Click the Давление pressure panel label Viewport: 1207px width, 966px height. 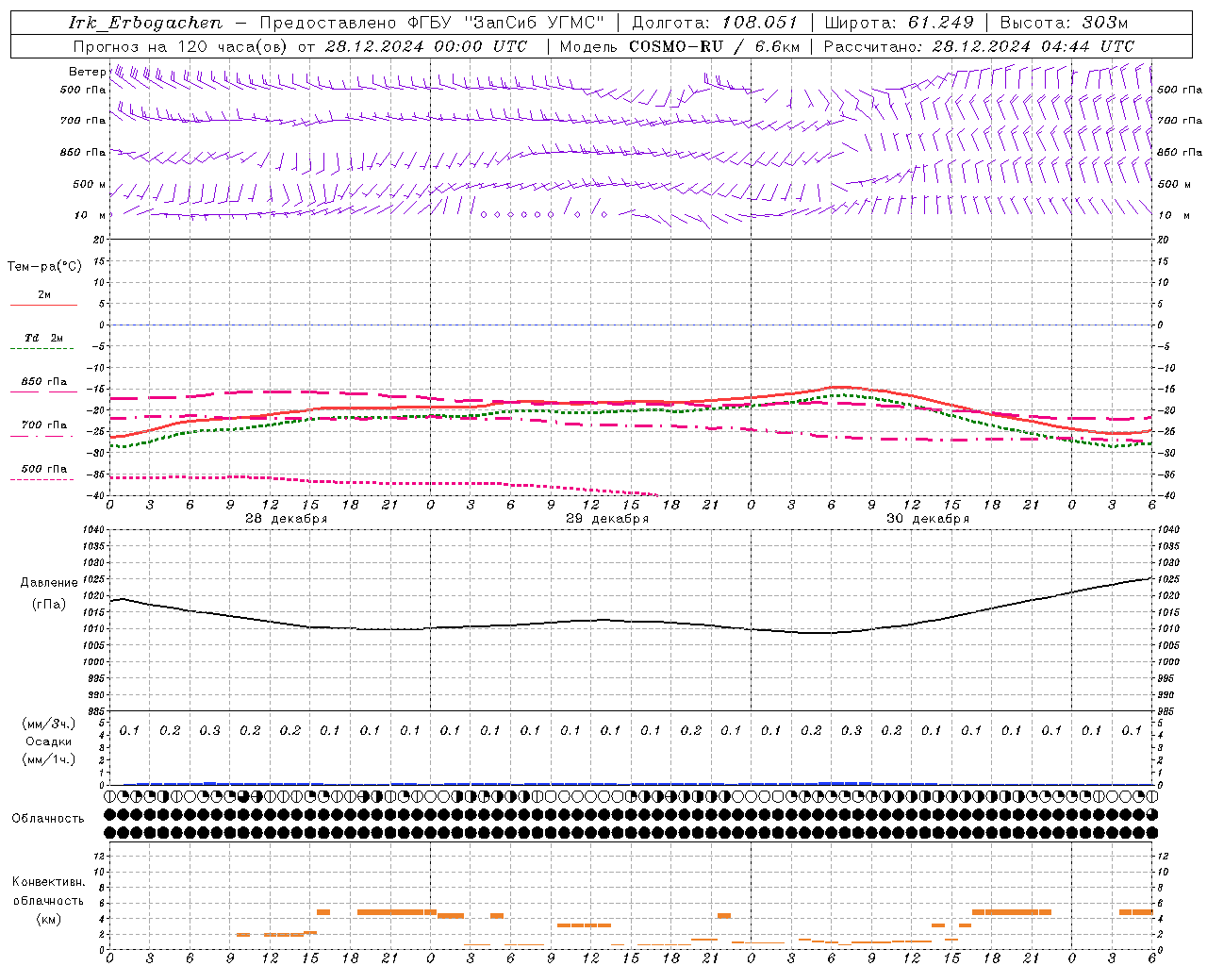(49, 583)
